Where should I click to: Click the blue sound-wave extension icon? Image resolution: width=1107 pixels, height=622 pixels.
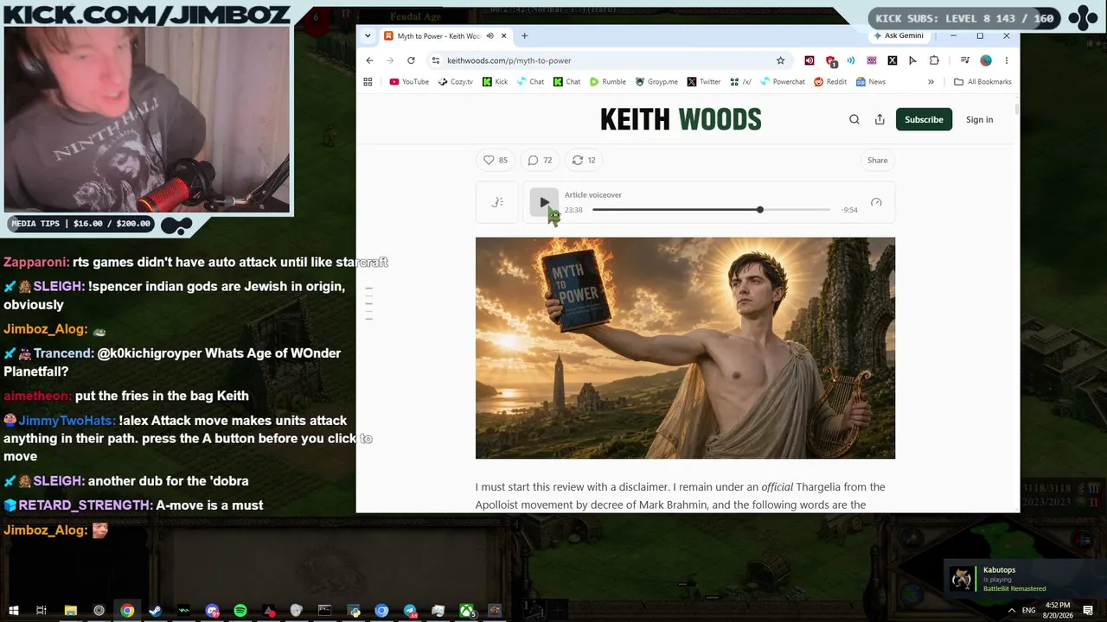coord(851,60)
